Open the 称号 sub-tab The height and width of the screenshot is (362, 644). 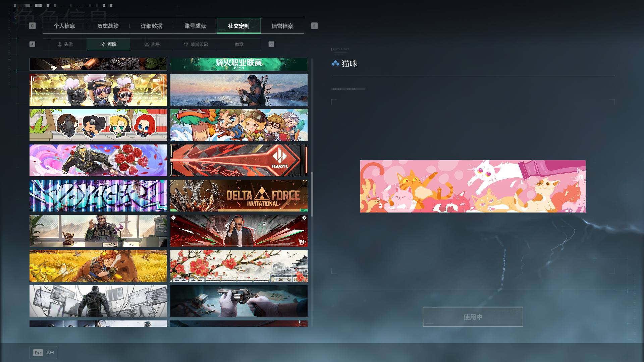click(x=152, y=44)
